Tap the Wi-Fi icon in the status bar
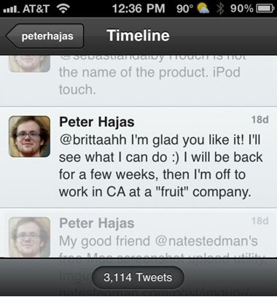277x297 pixels. [63, 9]
